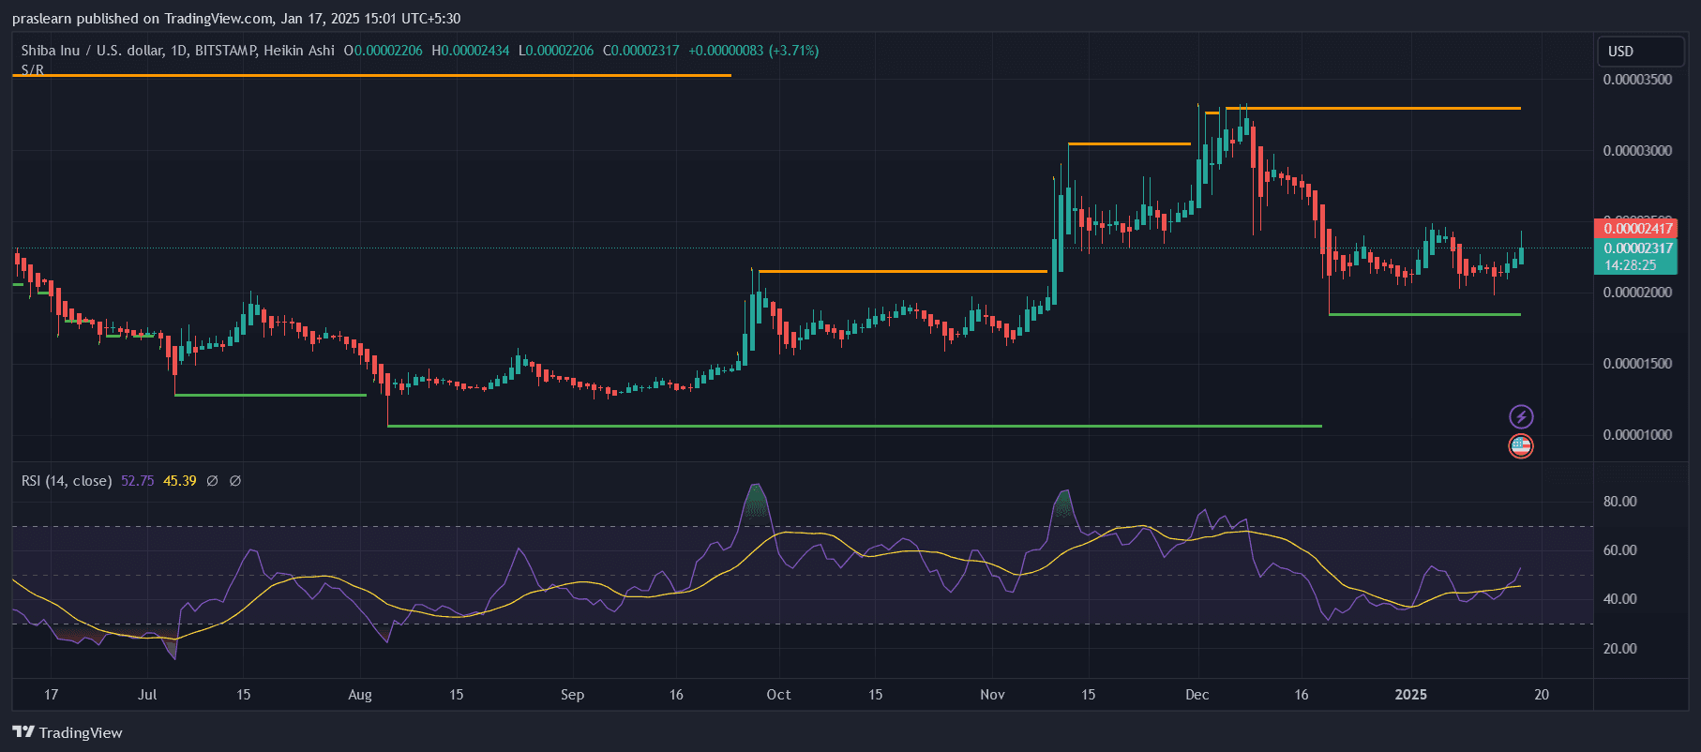Click the 2025 label on the time axis
The width and height of the screenshot is (1701, 752).
(1411, 695)
